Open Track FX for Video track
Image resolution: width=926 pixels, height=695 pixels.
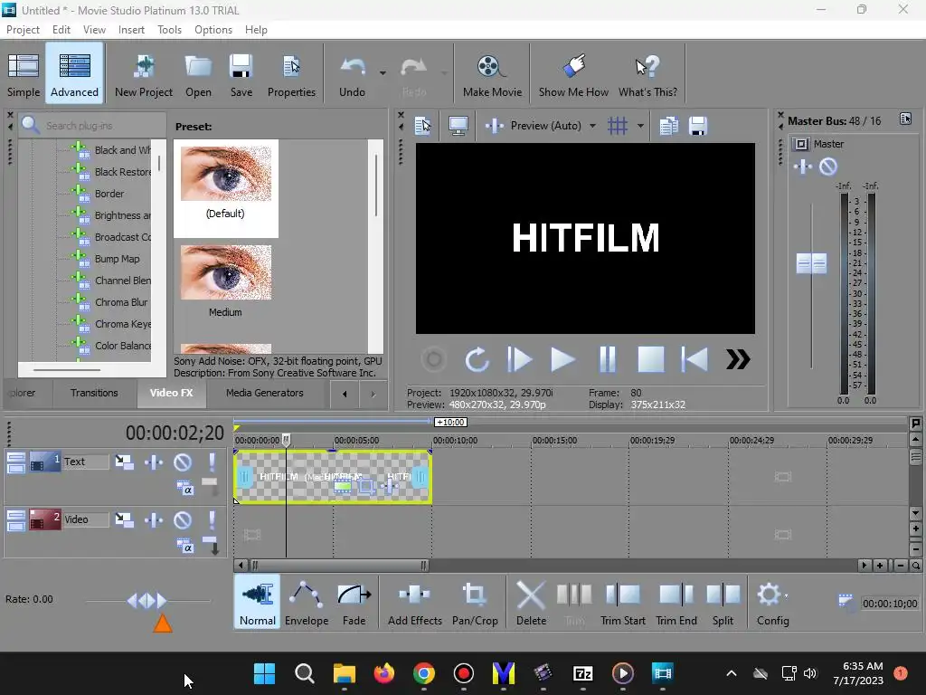(154, 520)
